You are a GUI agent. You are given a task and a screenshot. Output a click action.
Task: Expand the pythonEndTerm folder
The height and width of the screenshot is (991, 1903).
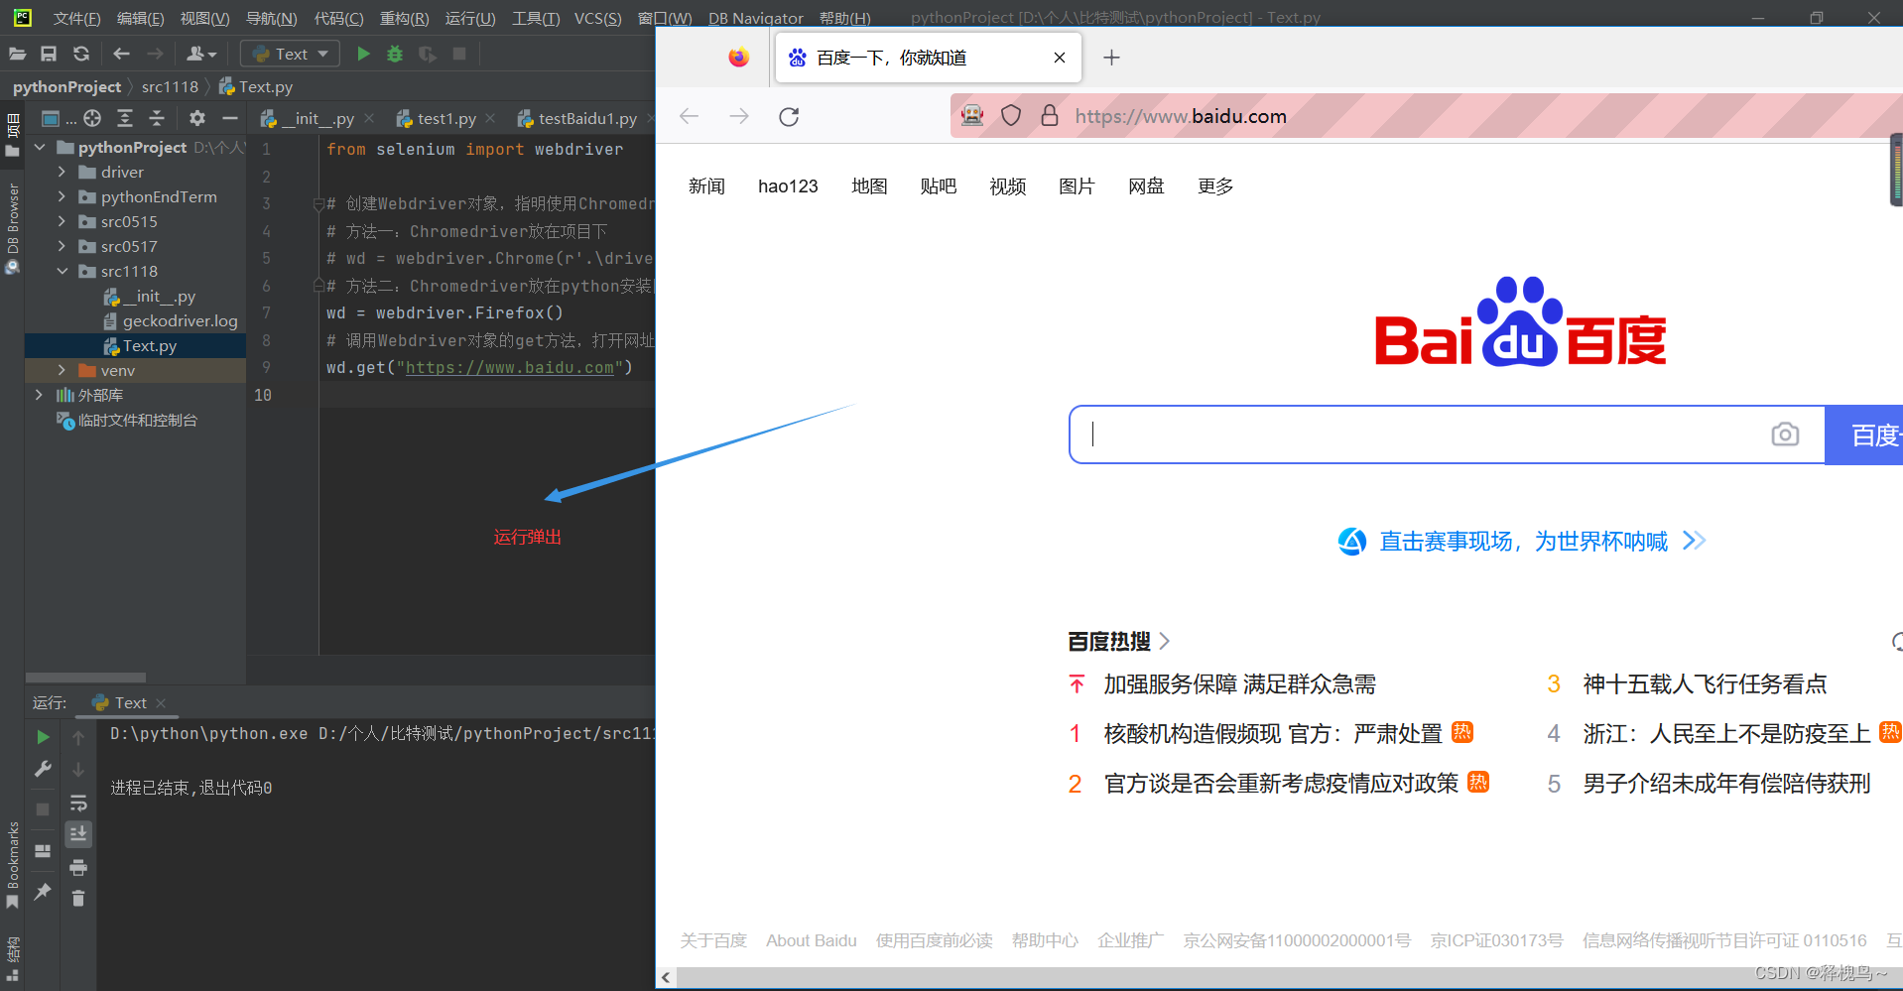(62, 196)
